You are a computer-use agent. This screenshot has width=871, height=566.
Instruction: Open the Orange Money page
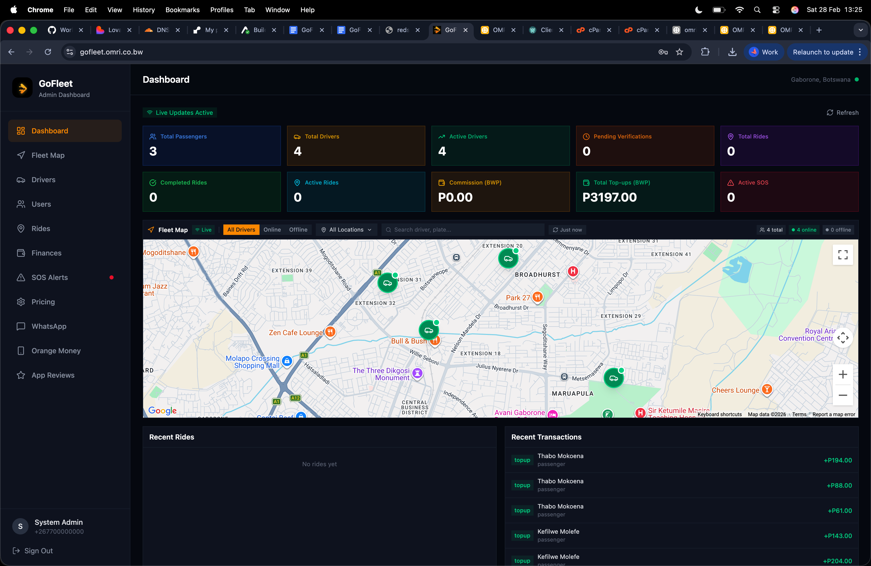tap(65, 351)
